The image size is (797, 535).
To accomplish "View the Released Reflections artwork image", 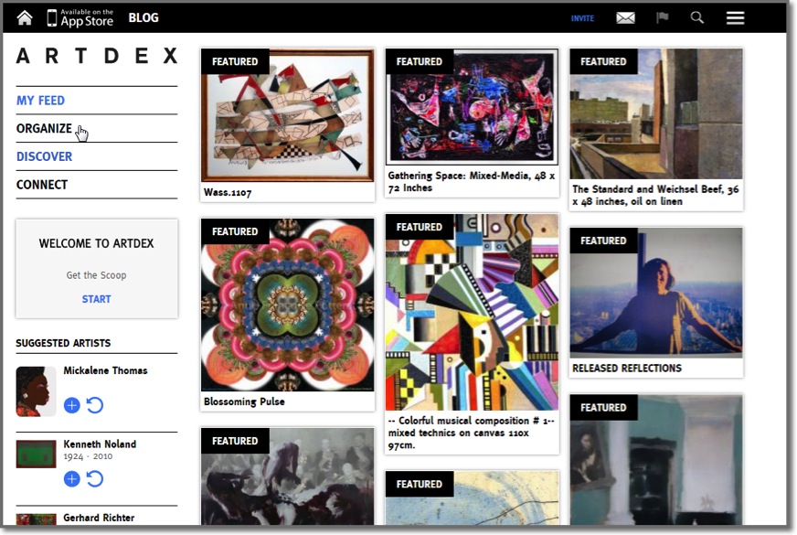I will pyautogui.click(x=656, y=293).
